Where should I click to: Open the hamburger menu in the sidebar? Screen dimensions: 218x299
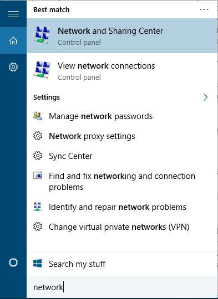(x=13, y=14)
